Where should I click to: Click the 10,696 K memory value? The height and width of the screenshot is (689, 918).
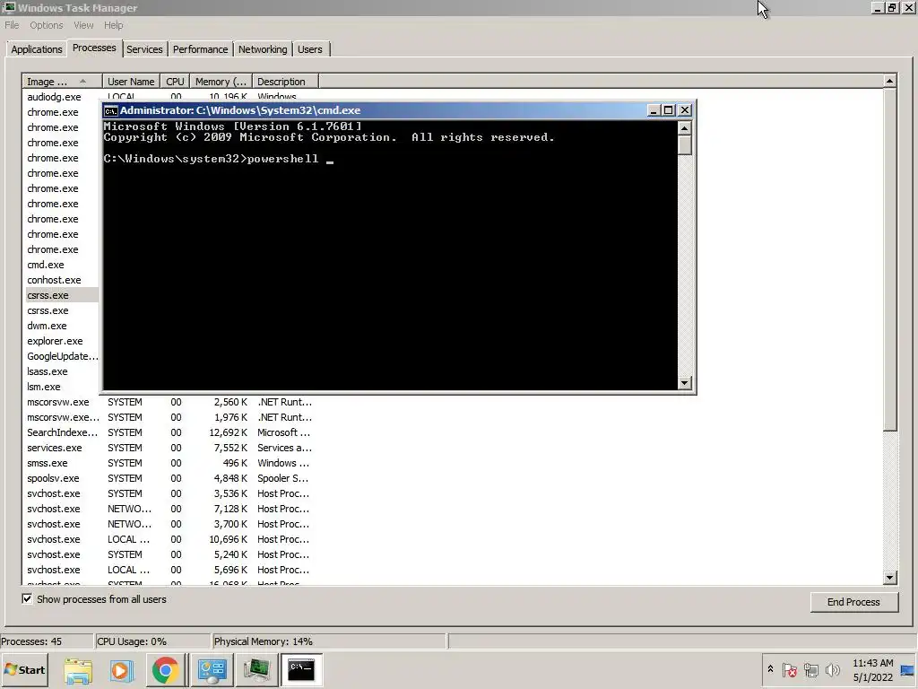point(228,539)
